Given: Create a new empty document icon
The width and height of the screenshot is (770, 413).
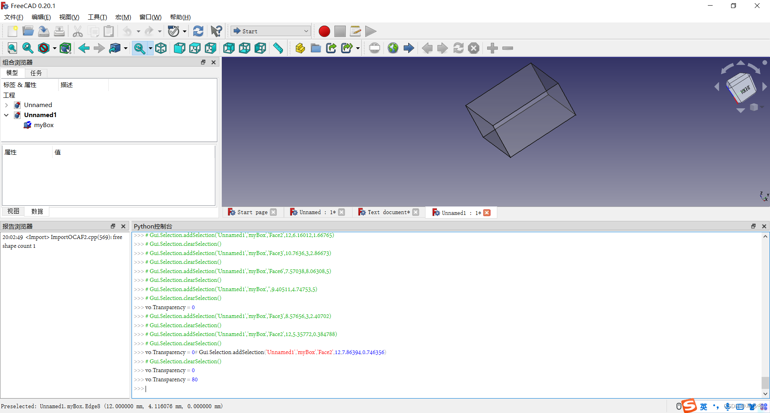Looking at the screenshot, I should click(x=12, y=31).
